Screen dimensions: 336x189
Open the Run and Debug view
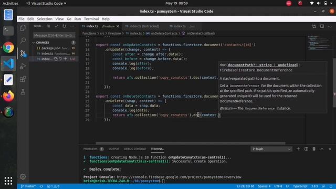pos(23,66)
